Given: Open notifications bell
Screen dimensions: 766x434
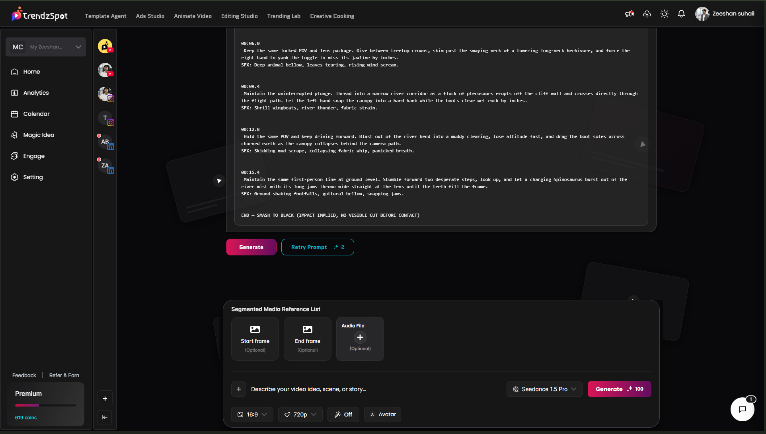Looking at the screenshot, I should click(x=681, y=14).
